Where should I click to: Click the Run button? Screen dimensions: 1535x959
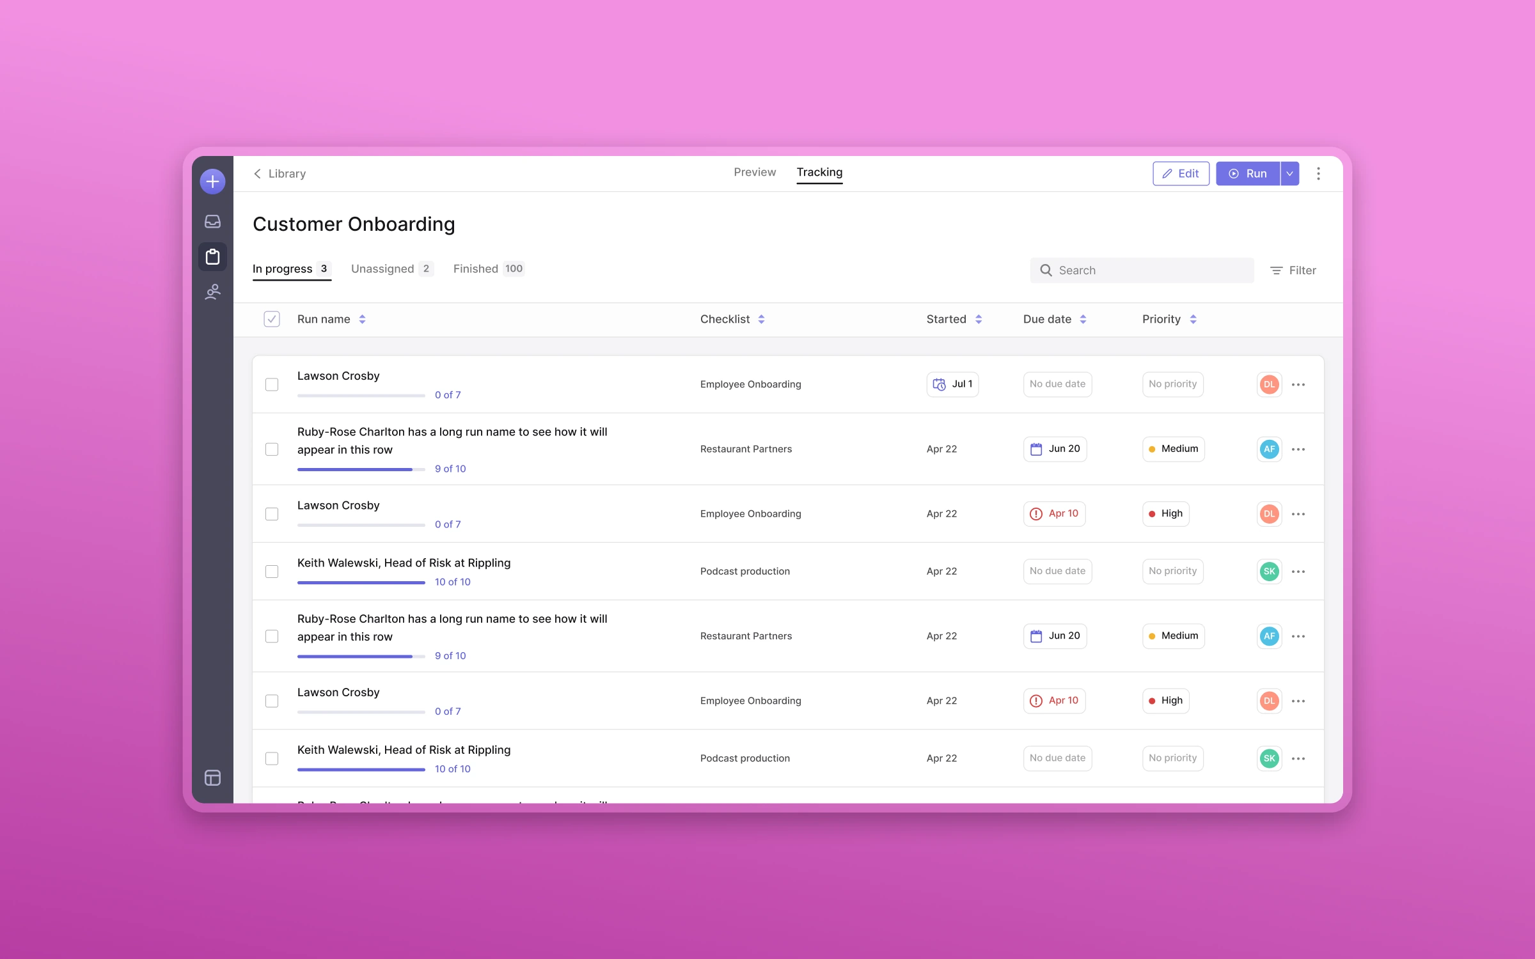(1248, 174)
